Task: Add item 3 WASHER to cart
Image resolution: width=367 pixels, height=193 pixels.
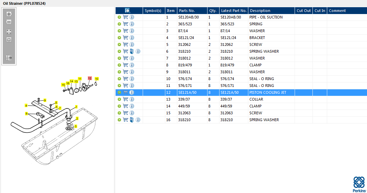Action: pyautogui.click(x=126, y=31)
